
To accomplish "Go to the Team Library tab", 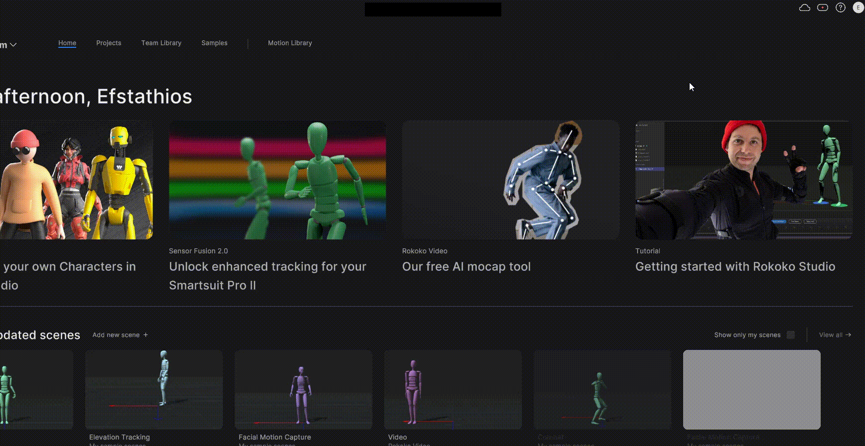I will pyautogui.click(x=161, y=43).
